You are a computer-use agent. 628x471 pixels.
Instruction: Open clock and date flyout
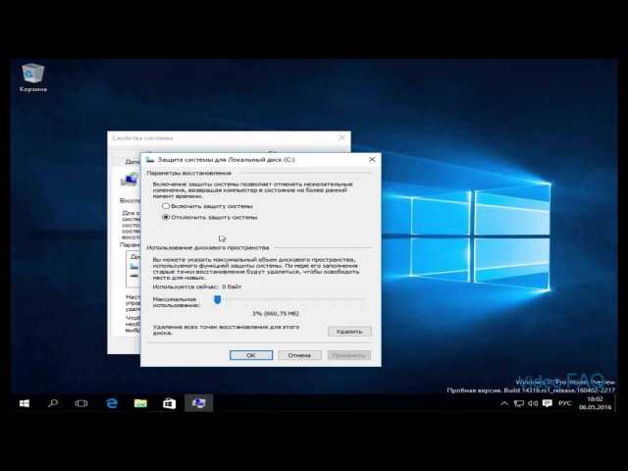[x=595, y=403]
